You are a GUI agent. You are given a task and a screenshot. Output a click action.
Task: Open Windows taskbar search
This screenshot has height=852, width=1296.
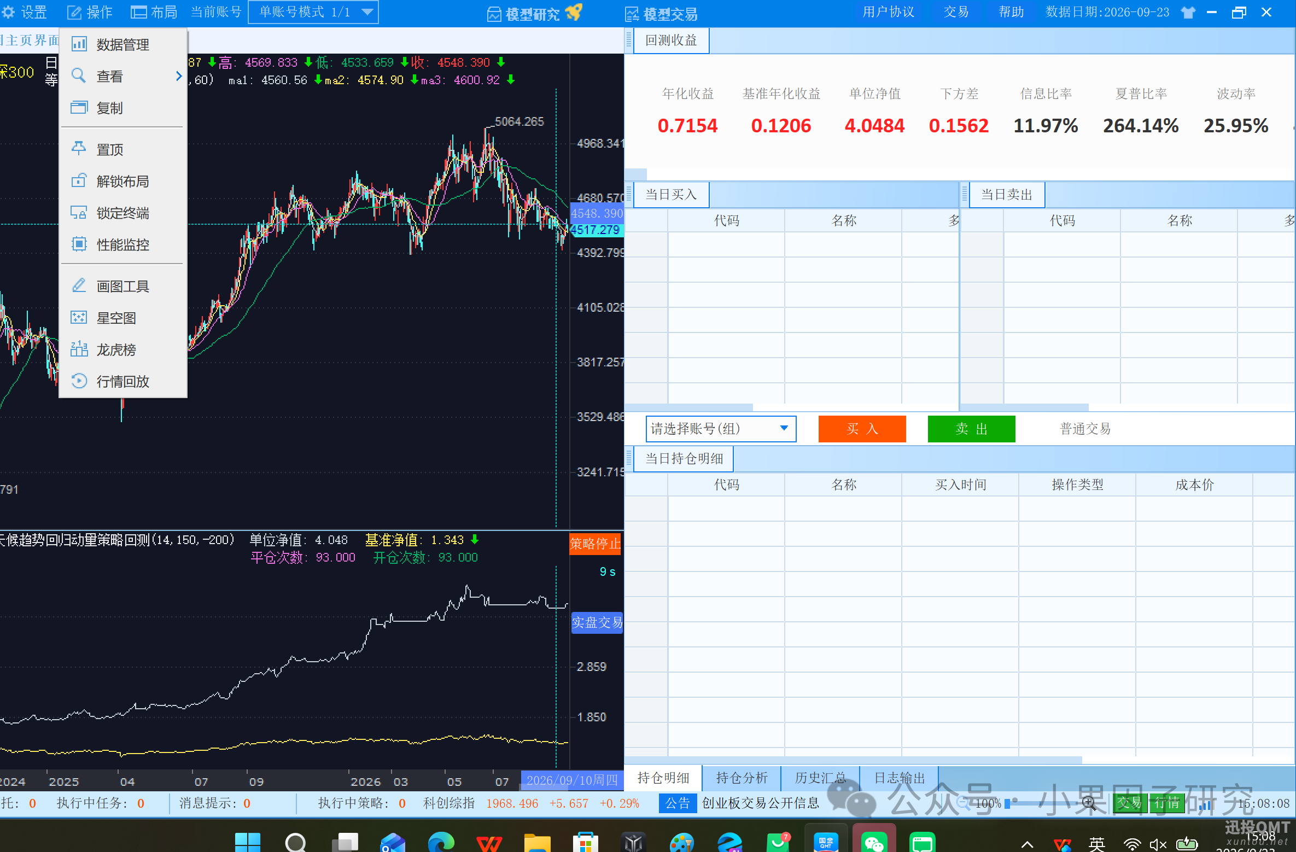click(x=296, y=842)
